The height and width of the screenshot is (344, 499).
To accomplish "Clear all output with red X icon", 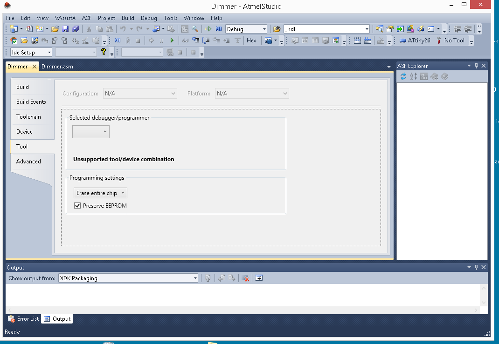I will (245, 278).
